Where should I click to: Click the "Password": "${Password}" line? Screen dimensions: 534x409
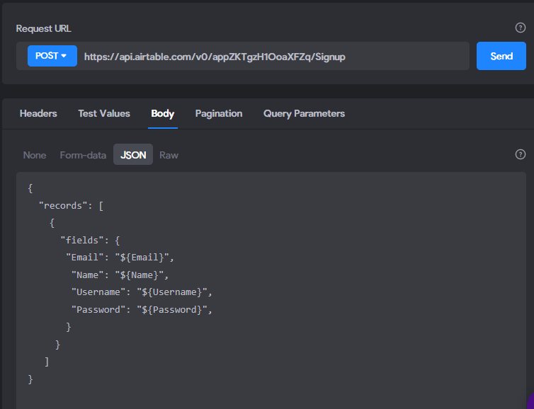(x=142, y=310)
